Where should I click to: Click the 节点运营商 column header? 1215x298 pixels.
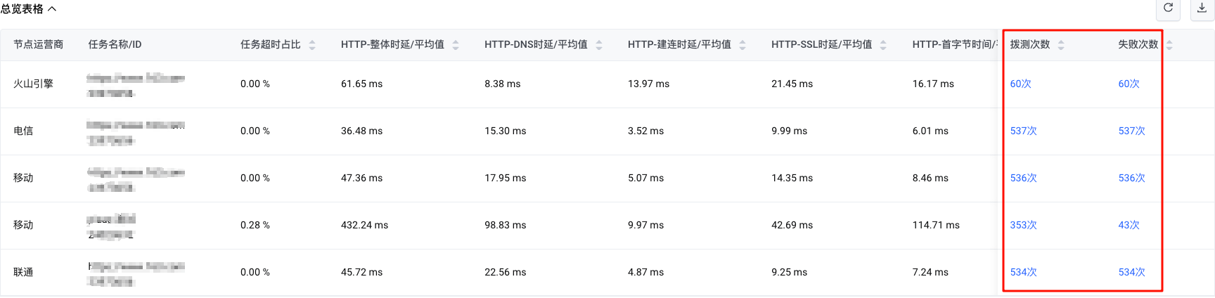38,44
